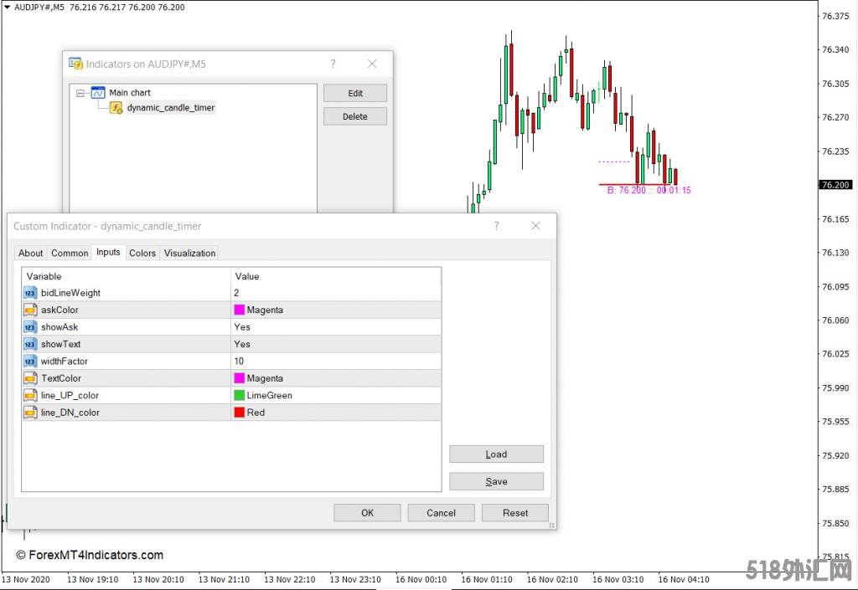Click the askColor row color icon

click(30, 310)
